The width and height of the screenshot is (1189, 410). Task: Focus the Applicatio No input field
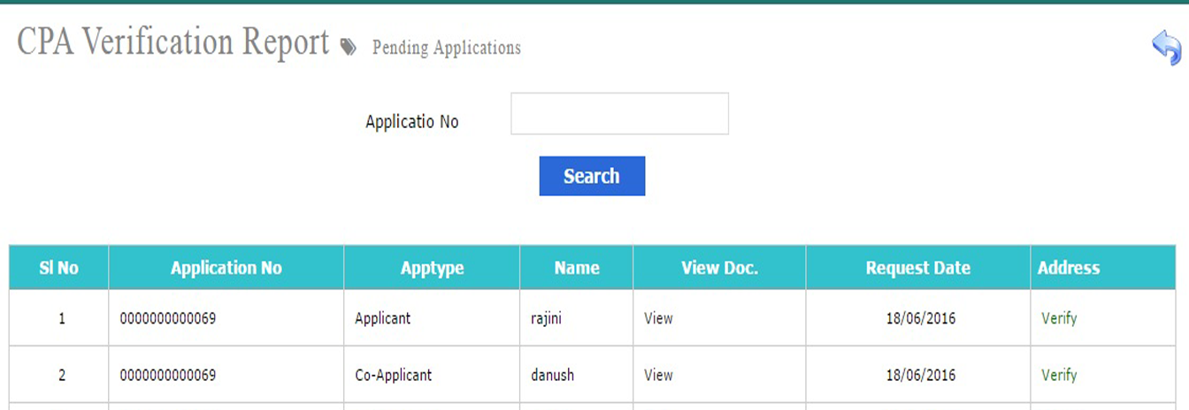619,114
